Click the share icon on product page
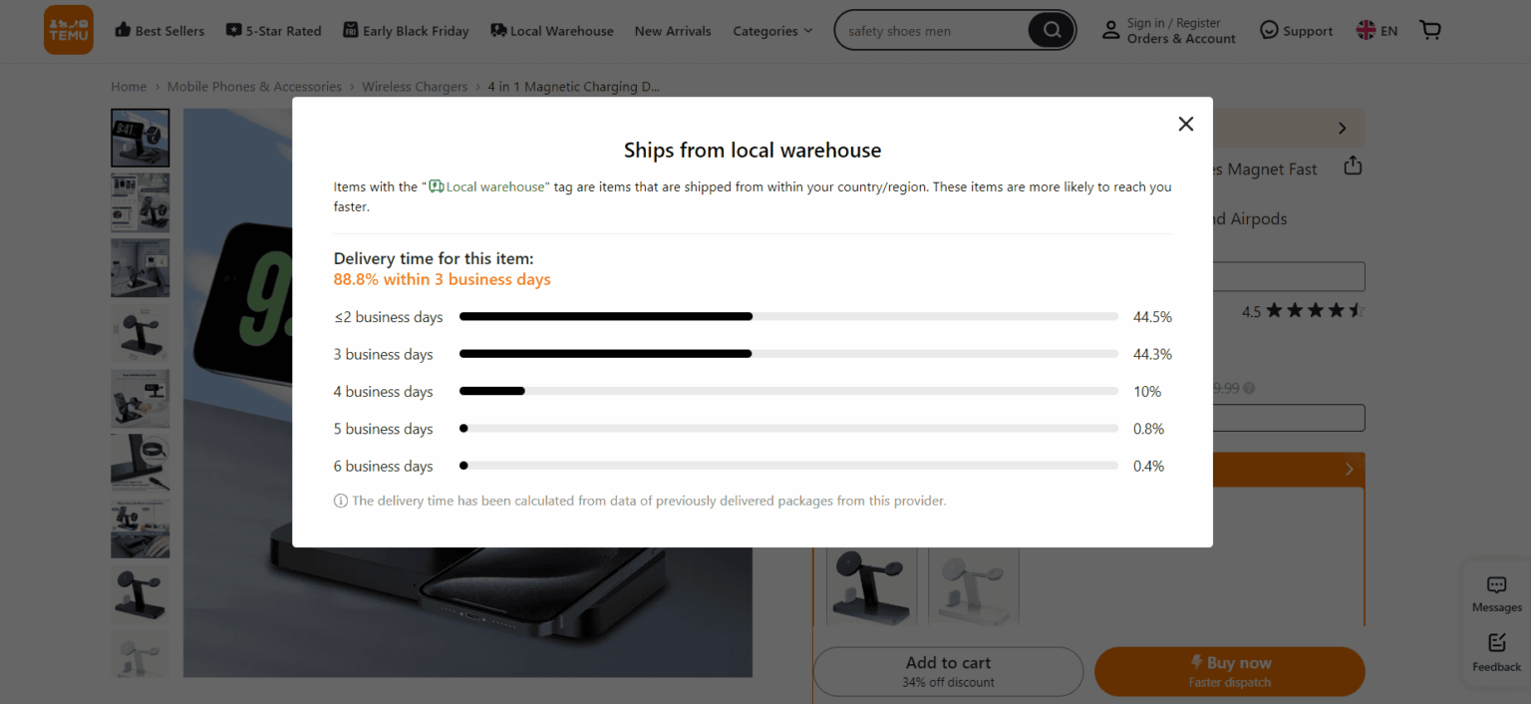This screenshot has height=704, width=1531. [1353, 166]
